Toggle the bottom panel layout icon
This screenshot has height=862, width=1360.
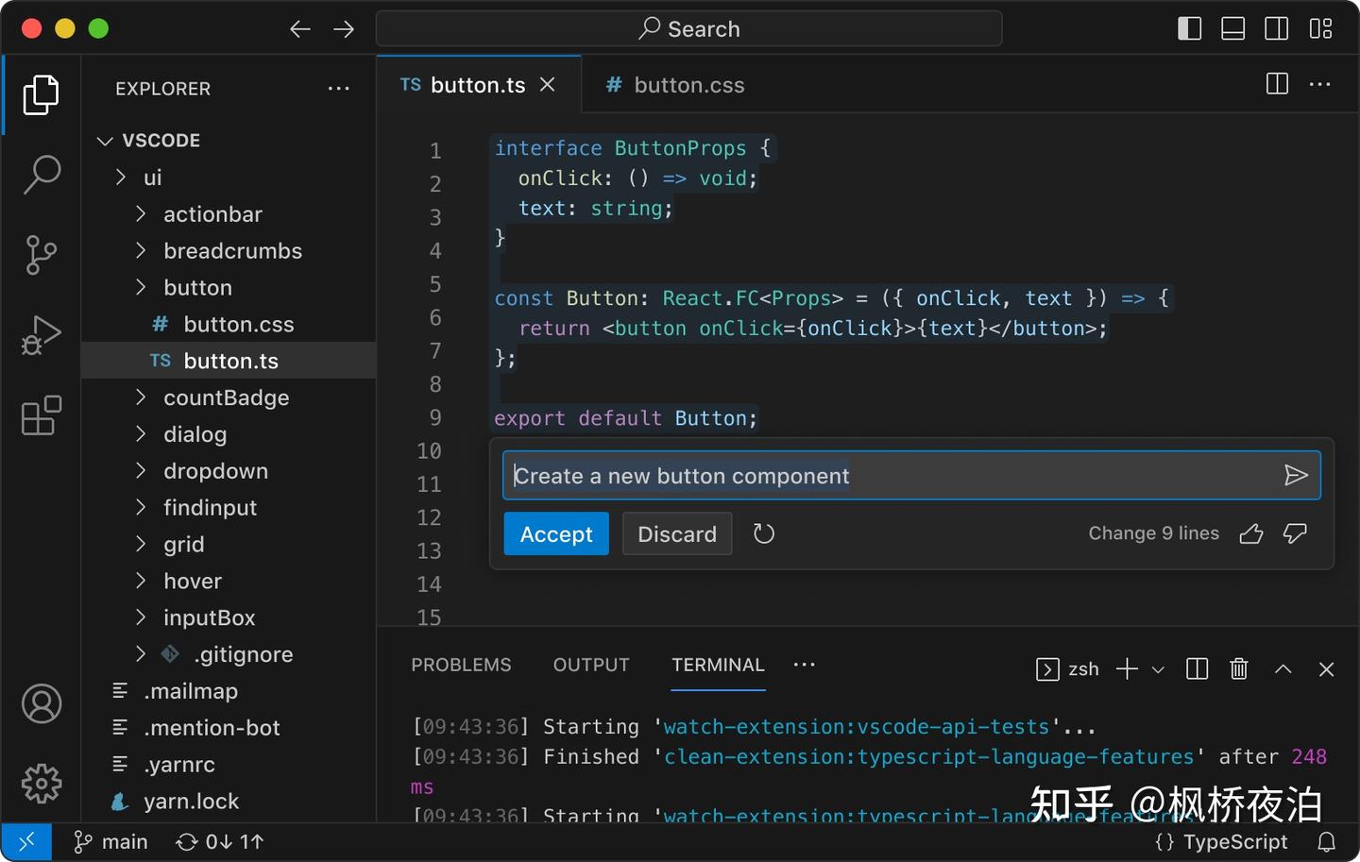[1232, 28]
